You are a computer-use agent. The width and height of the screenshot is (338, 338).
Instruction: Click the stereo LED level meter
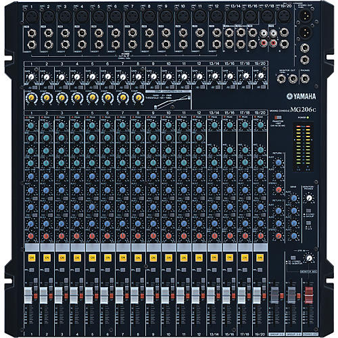(303, 147)
